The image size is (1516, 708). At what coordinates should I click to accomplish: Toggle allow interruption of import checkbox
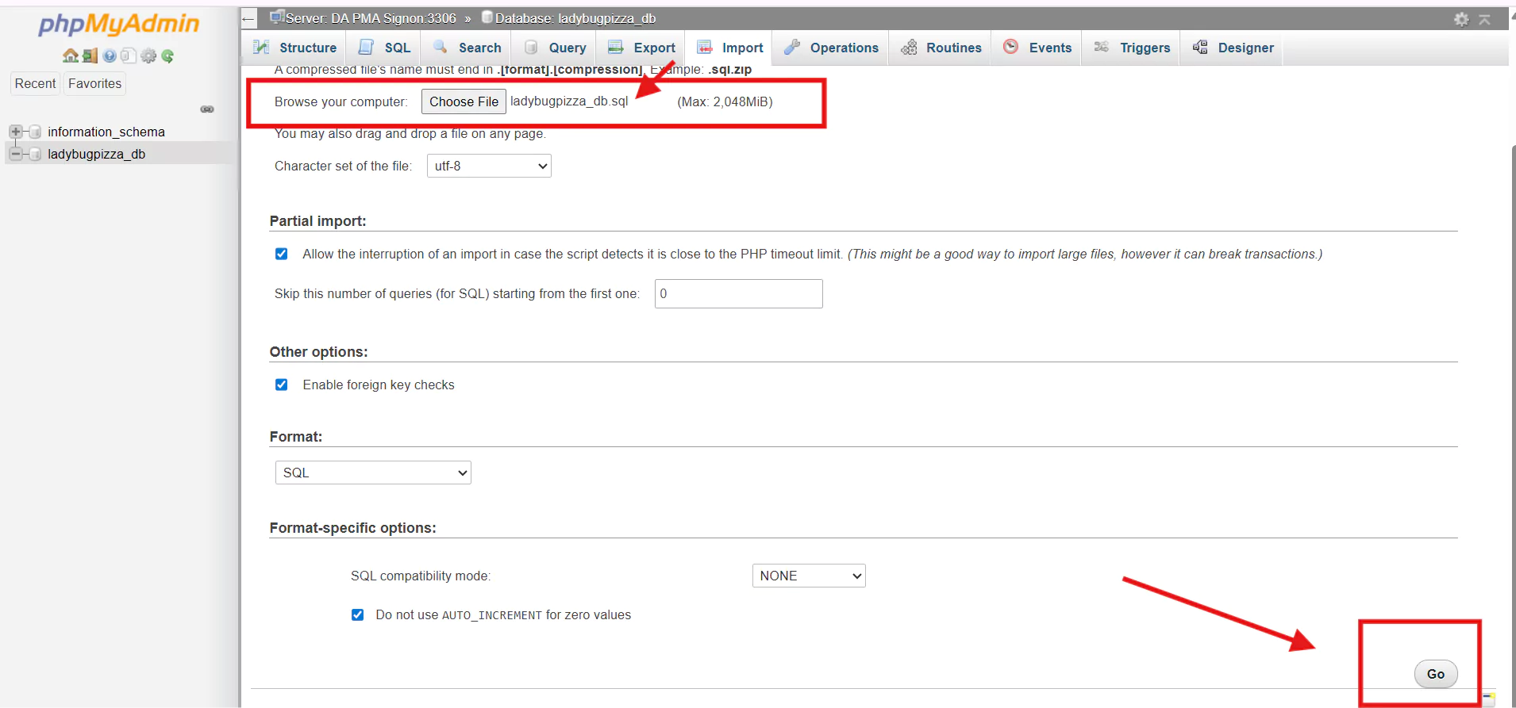click(281, 254)
